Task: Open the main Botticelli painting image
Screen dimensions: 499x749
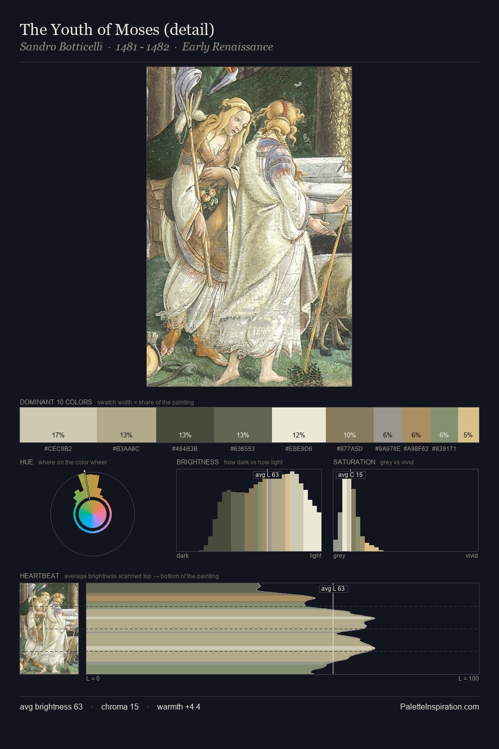Action: pyautogui.click(x=249, y=227)
